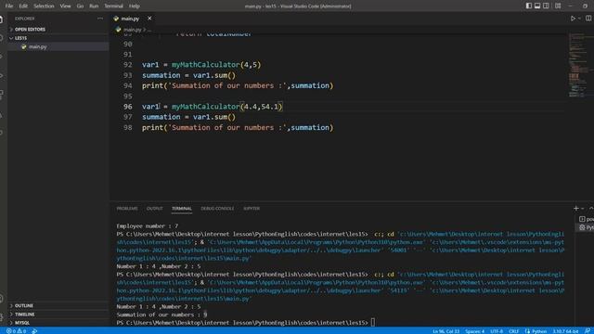Change end of line sequence CRLF

(514, 331)
